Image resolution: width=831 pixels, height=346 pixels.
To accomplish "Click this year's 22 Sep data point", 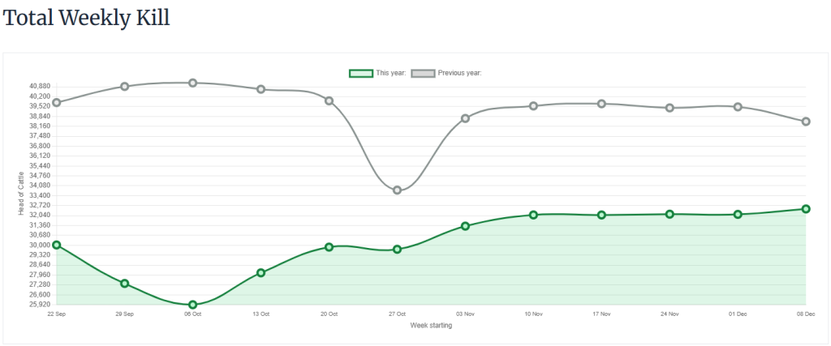I will coord(56,245).
